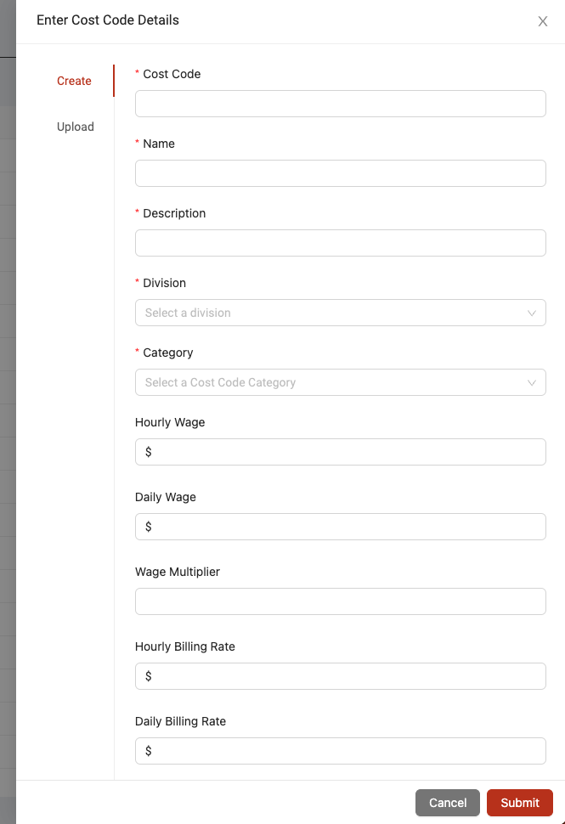The image size is (565, 824).
Task: Click the dollar sign in Daily Wage field
Action: (x=148, y=527)
